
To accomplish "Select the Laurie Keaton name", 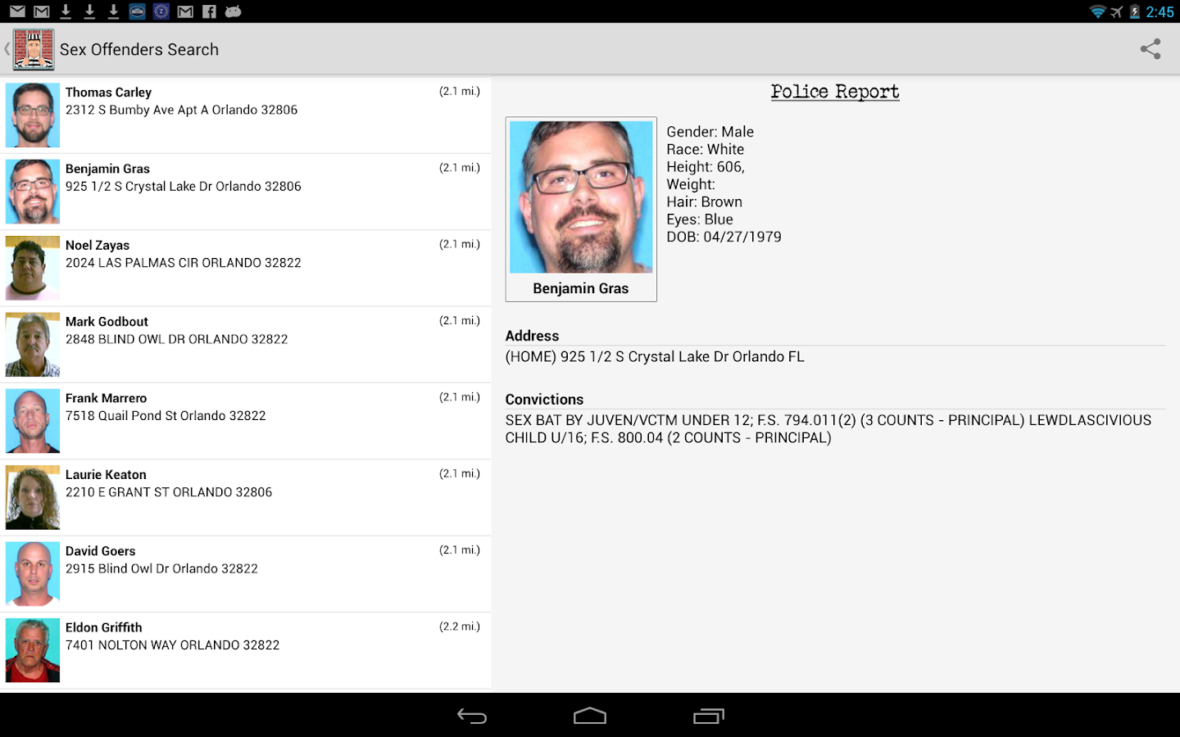I will pos(106,475).
